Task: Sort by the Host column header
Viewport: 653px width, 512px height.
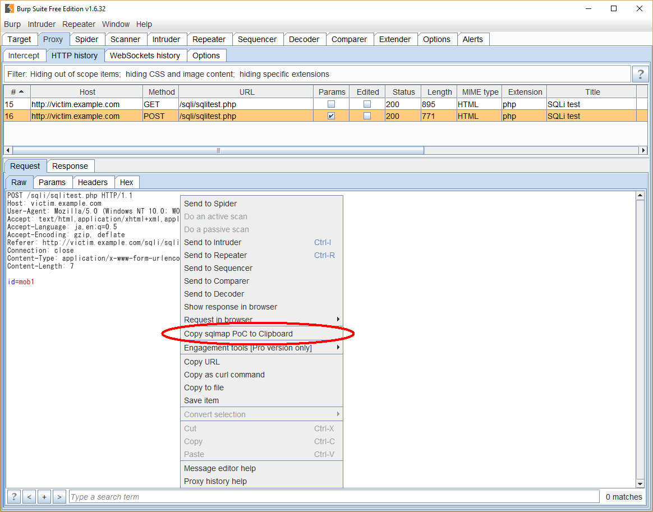Action: [87, 92]
